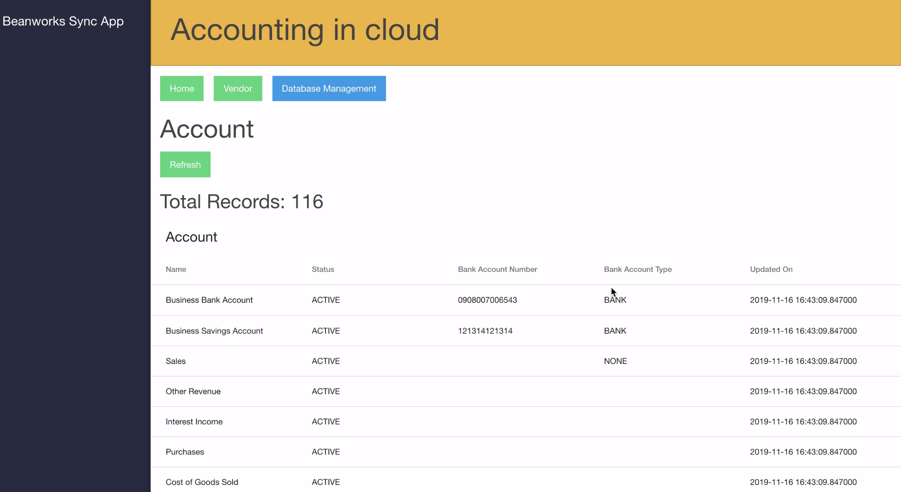Click the Cost of Goods Sold row
Image resolution: width=901 pixels, height=492 pixels.
[x=202, y=482]
